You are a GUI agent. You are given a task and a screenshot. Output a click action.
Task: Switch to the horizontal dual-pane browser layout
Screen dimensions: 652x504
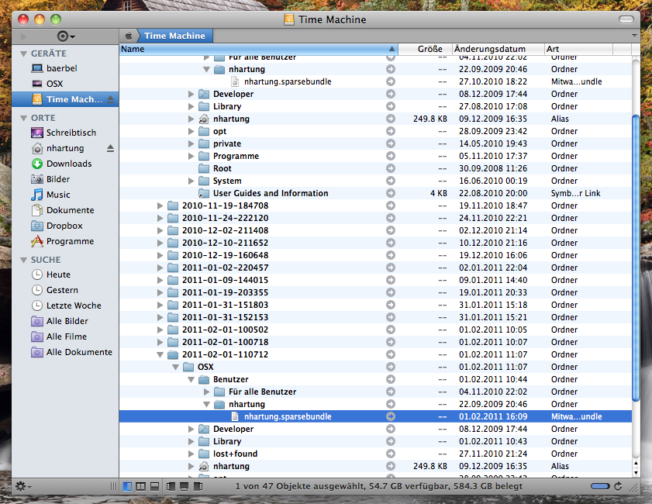coord(154,486)
